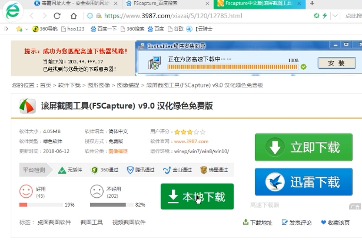Open orange 图像捕捉 category link
Image resolution: width=362 pixels, height=240 pixels.
[118, 151]
